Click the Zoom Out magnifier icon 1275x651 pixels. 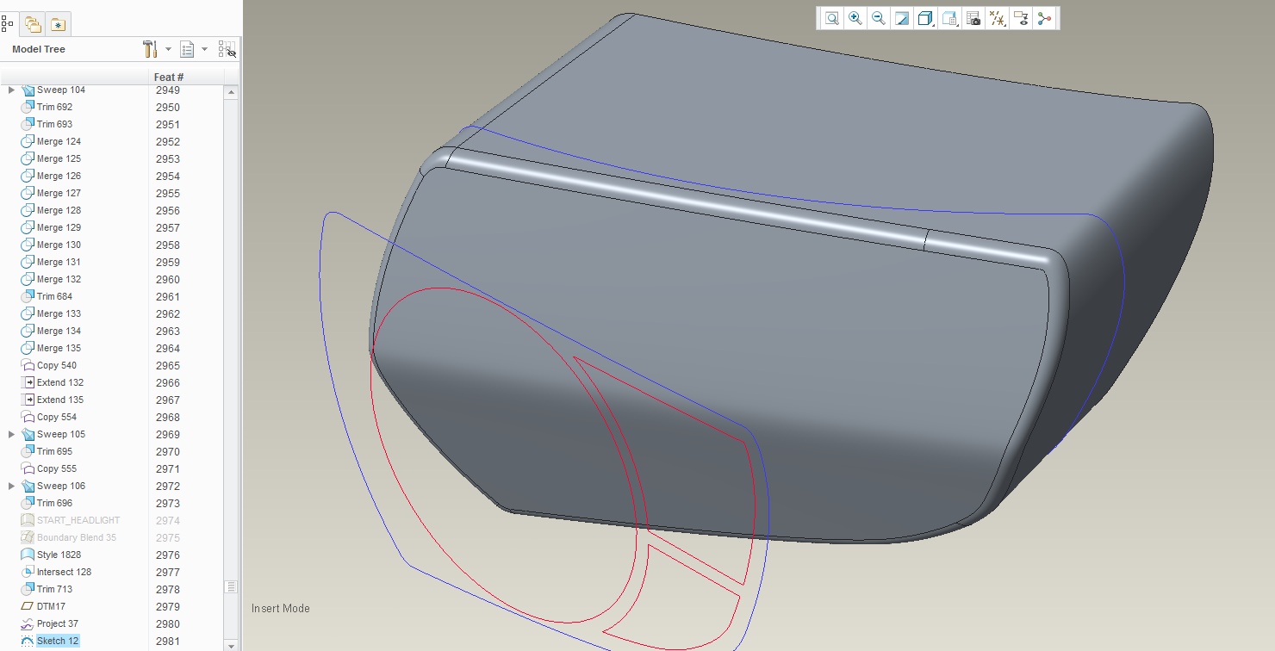(x=878, y=19)
